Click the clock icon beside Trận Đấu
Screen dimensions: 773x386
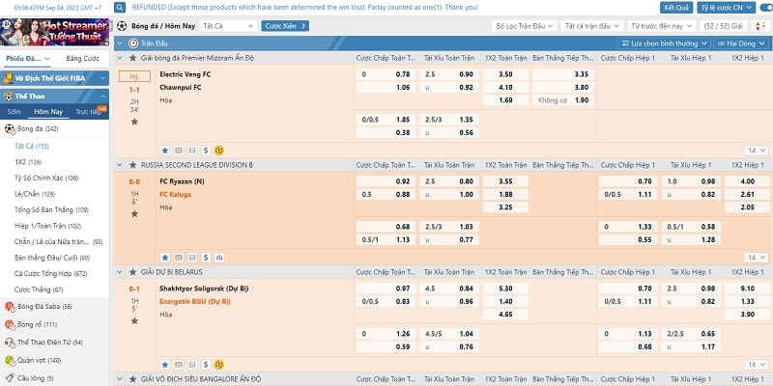coord(133,43)
